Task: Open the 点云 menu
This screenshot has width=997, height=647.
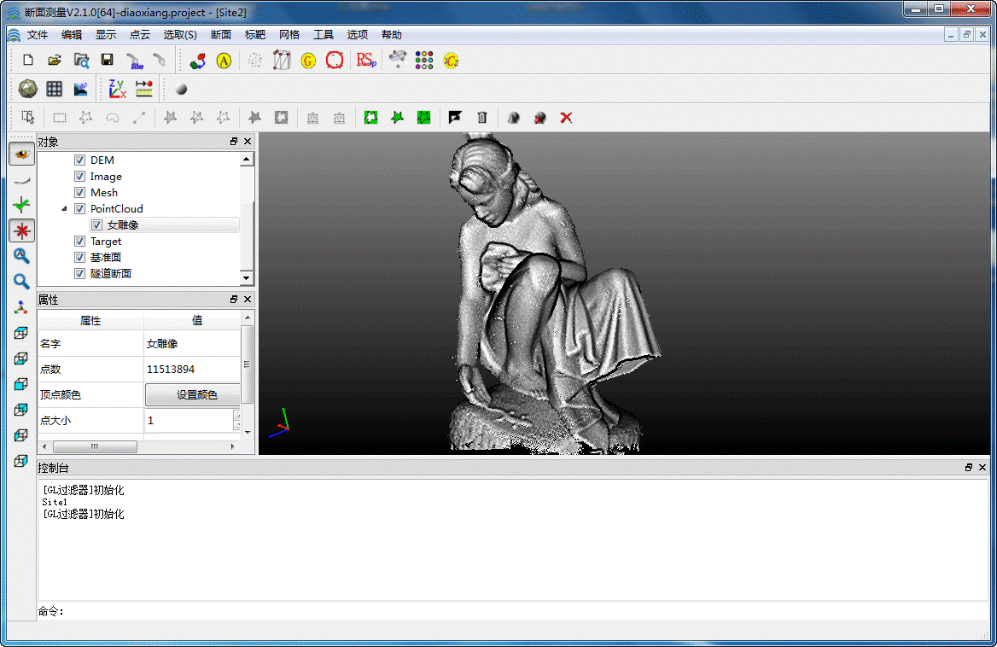Action: coord(139,35)
